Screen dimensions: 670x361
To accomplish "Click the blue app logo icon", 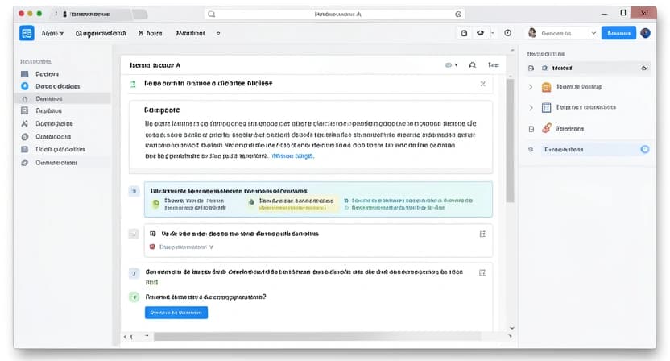I will click(x=27, y=33).
